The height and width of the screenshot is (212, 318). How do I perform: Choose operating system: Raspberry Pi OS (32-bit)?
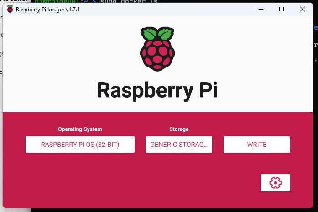click(x=80, y=145)
